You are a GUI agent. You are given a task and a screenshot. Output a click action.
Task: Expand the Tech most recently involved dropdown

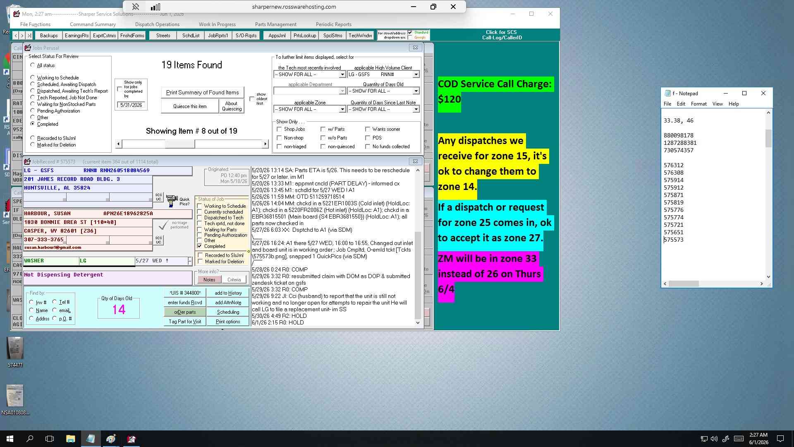coord(342,74)
